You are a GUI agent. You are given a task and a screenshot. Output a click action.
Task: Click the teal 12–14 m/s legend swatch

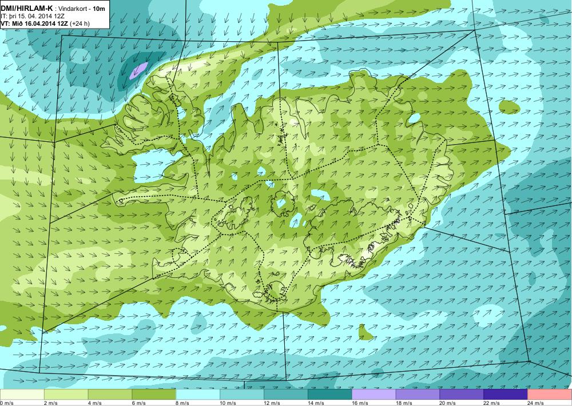coord(285,395)
